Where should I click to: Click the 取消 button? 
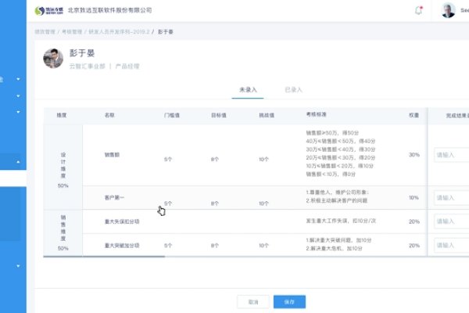click(x=253, y=302)
